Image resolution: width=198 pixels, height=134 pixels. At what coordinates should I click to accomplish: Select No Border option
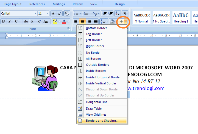(x=102, y=53)
